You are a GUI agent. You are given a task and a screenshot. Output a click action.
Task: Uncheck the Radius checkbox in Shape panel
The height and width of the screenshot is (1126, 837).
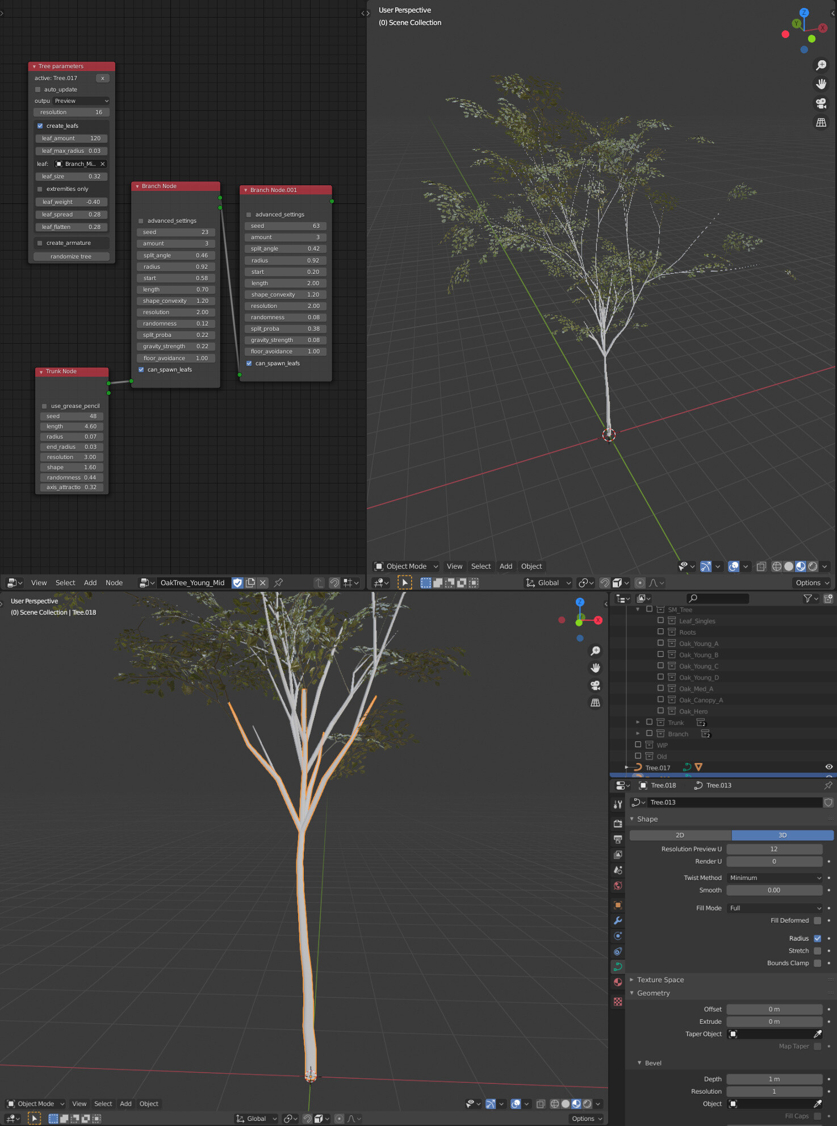(x=817, y=939)
